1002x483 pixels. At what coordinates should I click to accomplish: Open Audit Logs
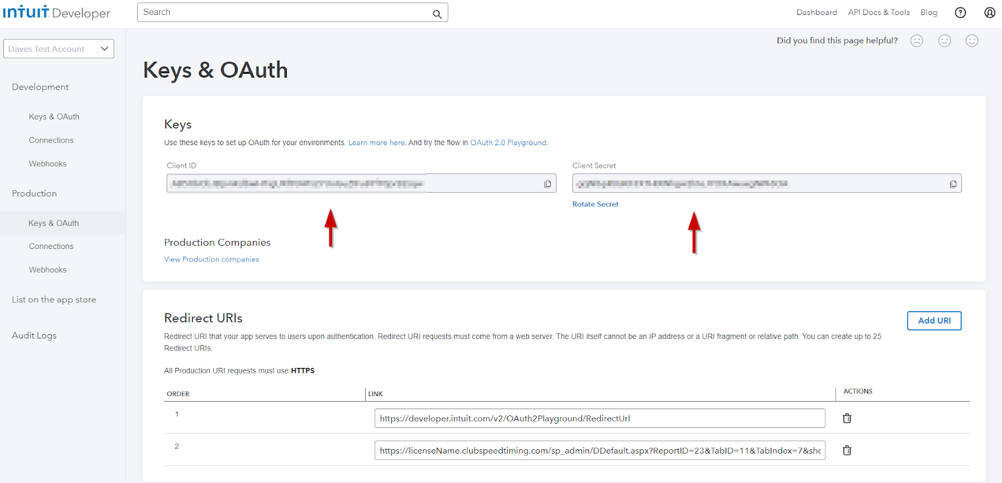pyautogui.click(x=34, y=335)
